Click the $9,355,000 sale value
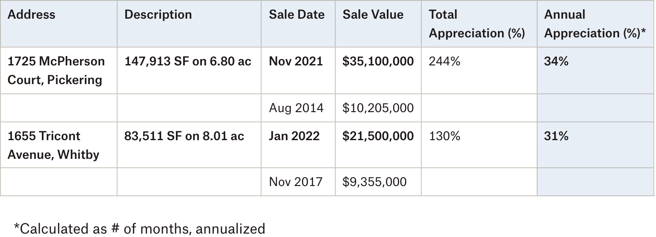Viewport: 656px width, 237px height. [x=374, y=182]
